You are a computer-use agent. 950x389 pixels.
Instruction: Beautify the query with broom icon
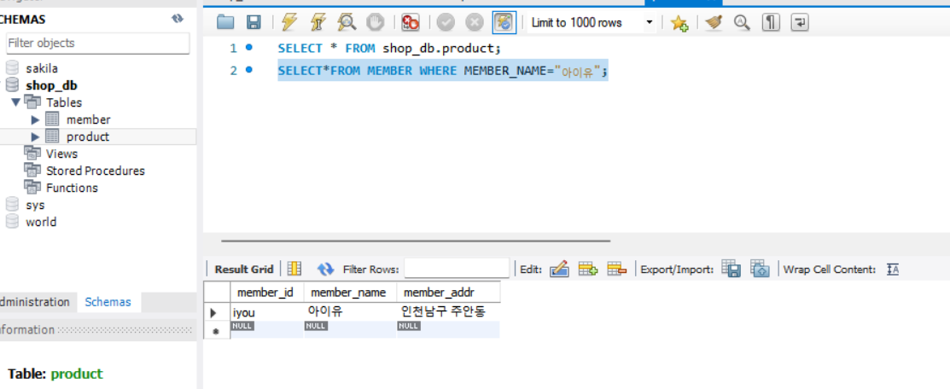coord(714,23)
